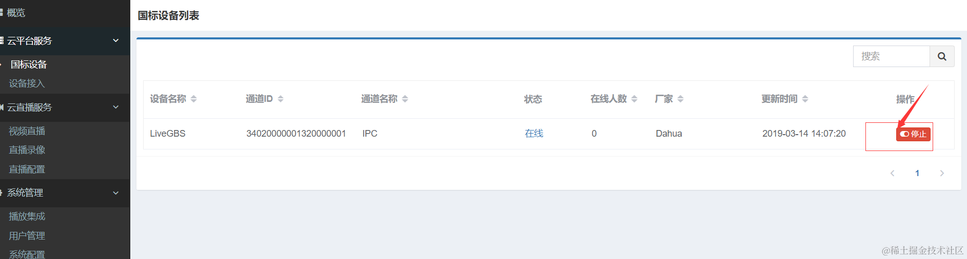Image resolution: width=967 pixels, height=259 pixels.
Task: Click 云直播服务 menu header
Action: point(65,107)
